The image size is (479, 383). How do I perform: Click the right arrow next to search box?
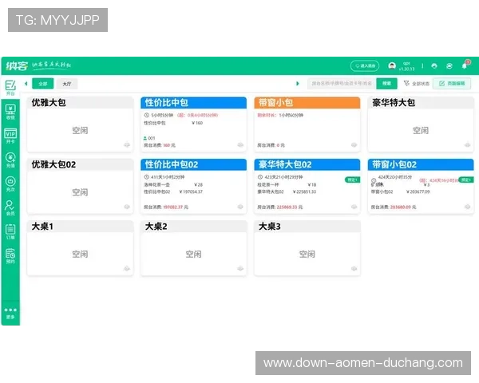point(298,83)
